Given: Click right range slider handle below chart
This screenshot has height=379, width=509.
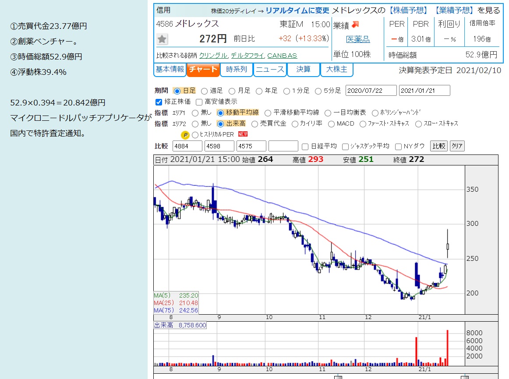Looking at the screenshot, I should (465, 377).
